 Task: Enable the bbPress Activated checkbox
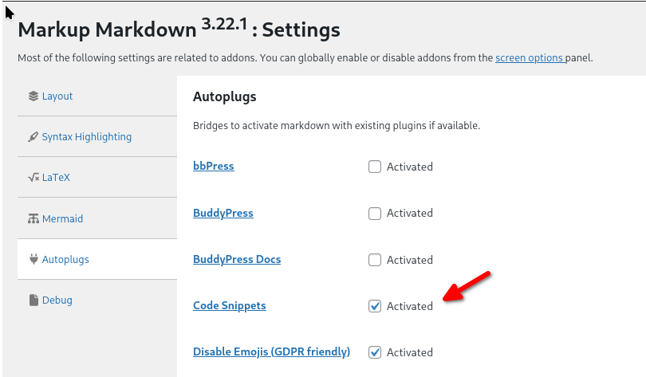[x=375, y=167]
